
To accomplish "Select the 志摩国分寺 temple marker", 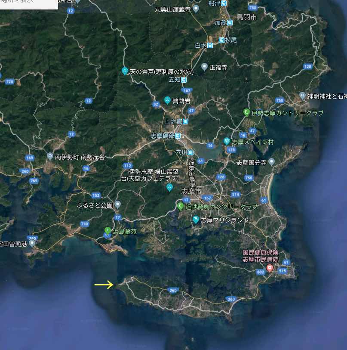I will [x=271, y=162].
